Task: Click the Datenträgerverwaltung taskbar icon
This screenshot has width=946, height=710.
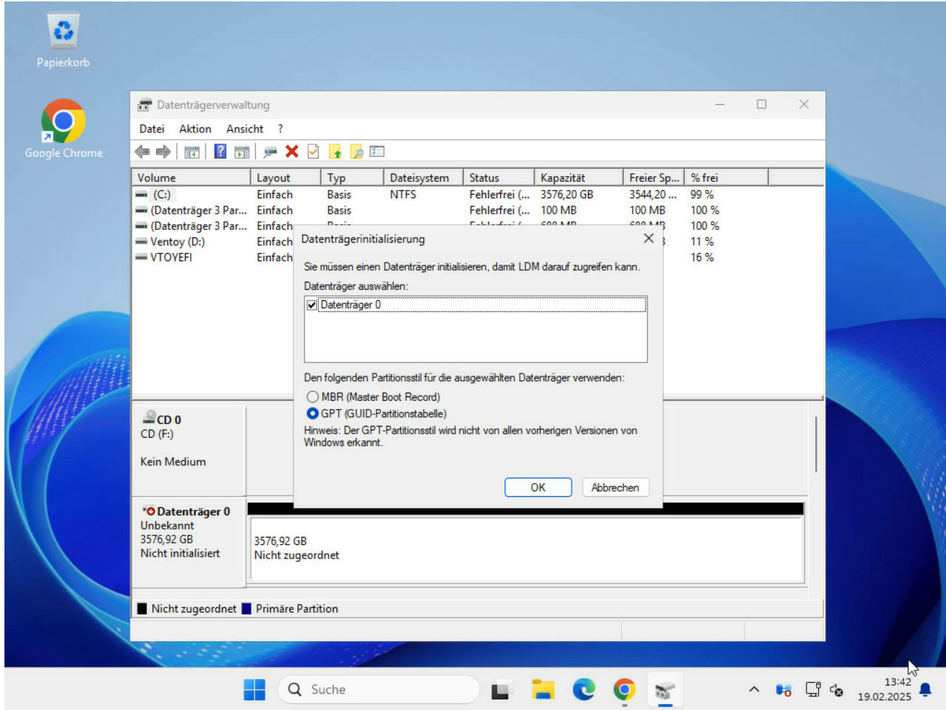Action: point(665,689)
